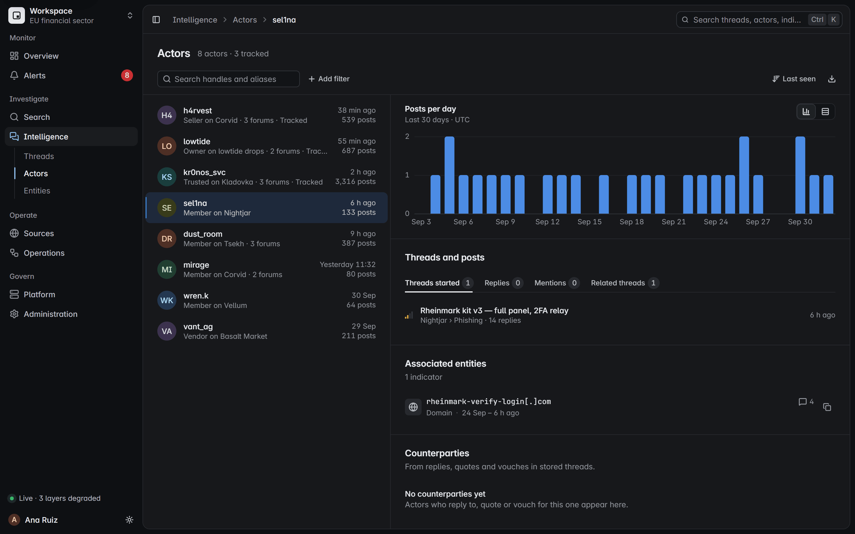The width and height of the screenshot is (855, 534).
Task: Expand the Workspace switcher chevrons
Action: pyautogui.click(x=130, y=15)
